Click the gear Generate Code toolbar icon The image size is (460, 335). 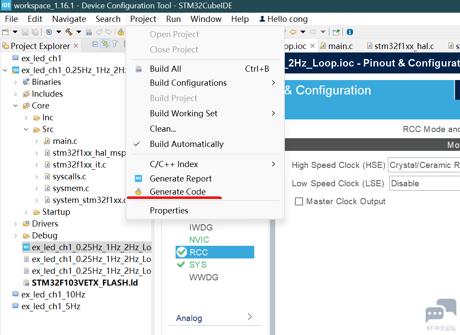pos(121,32)
